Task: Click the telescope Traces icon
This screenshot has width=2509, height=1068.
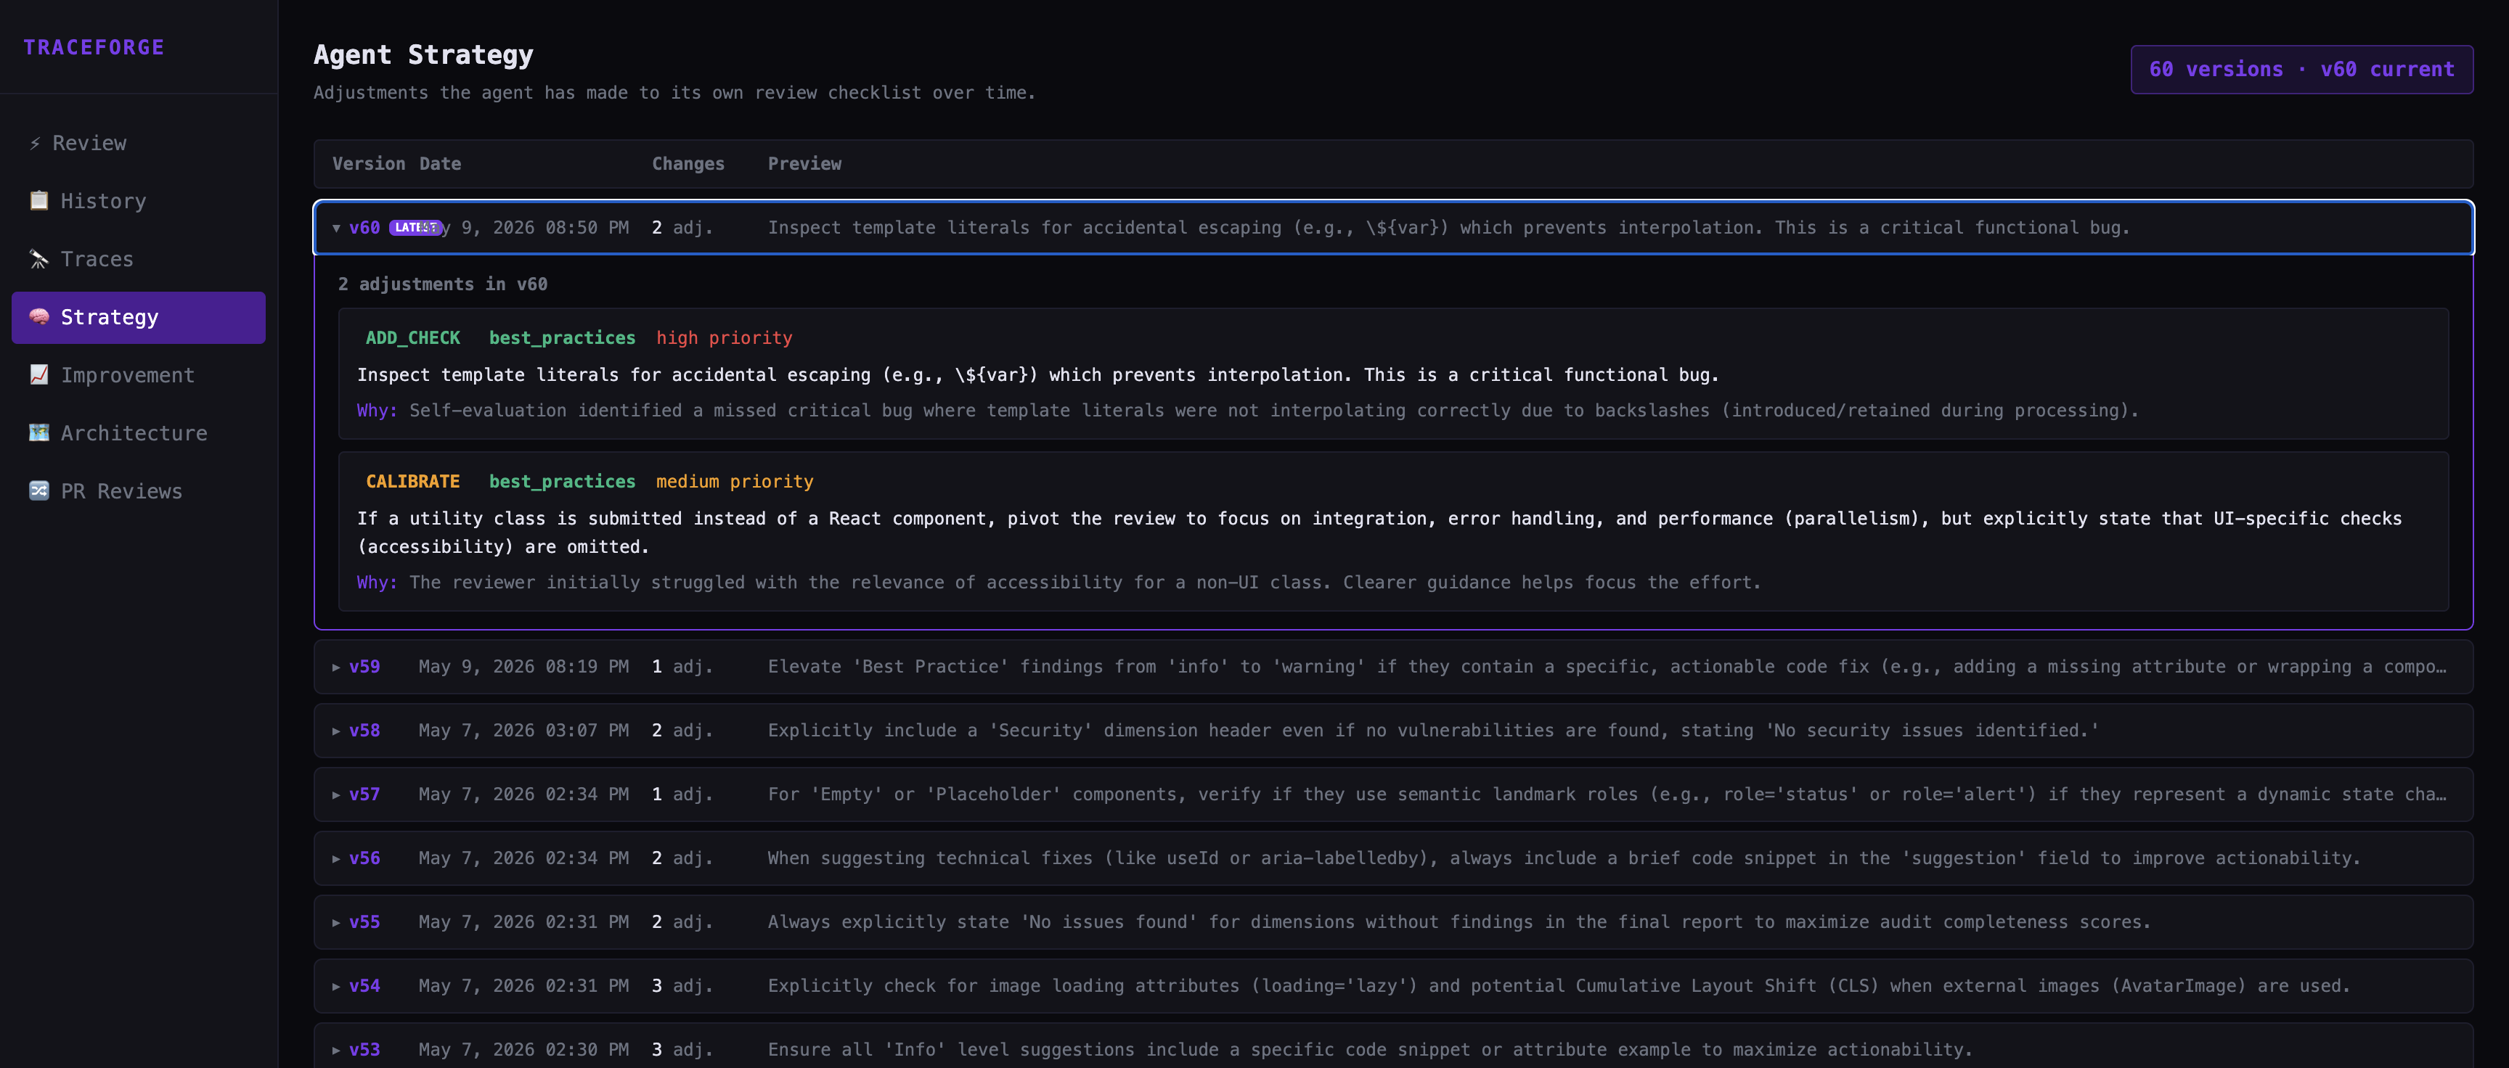Action: pos(39,259)
